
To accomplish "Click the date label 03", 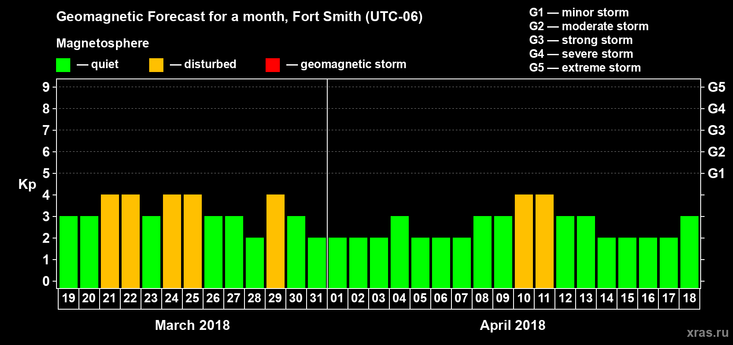I will point(379,298).
